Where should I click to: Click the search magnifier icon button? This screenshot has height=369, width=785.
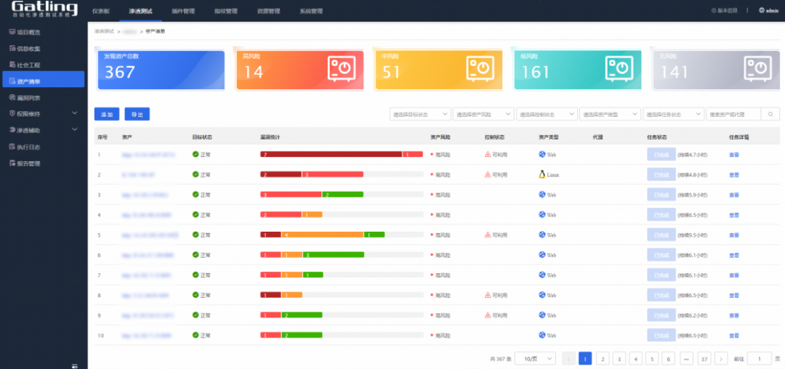[770, 114]
